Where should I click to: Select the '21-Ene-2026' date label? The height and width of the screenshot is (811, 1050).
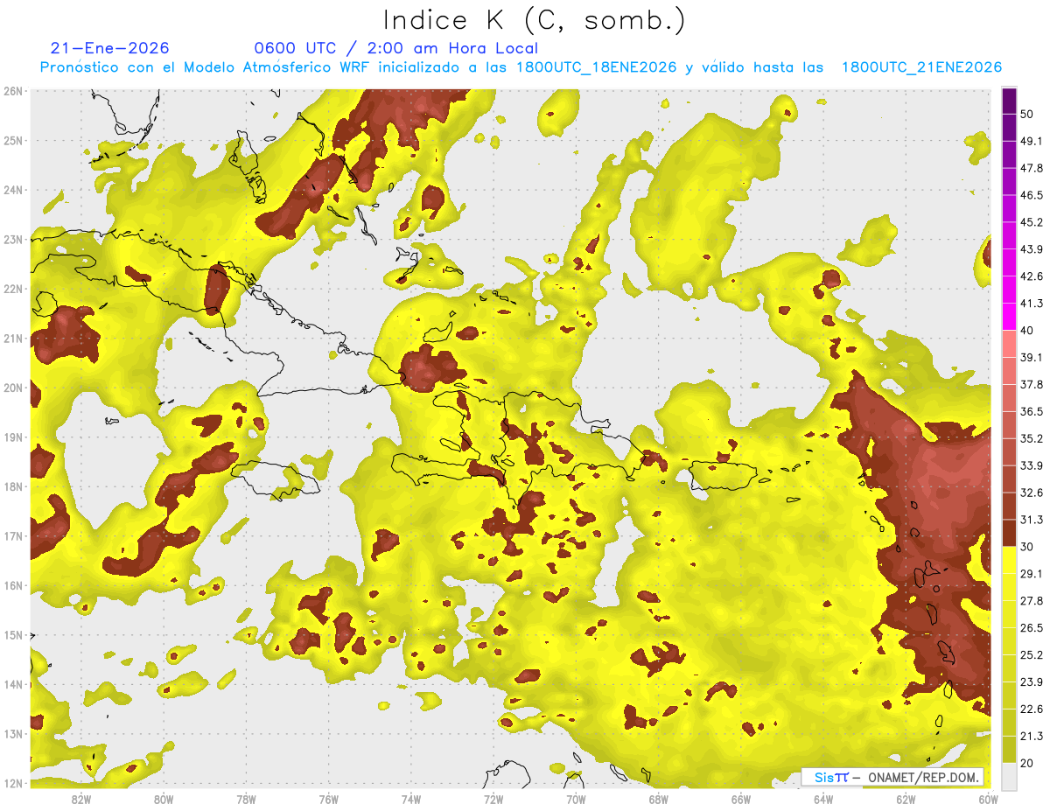pos(109,48)
